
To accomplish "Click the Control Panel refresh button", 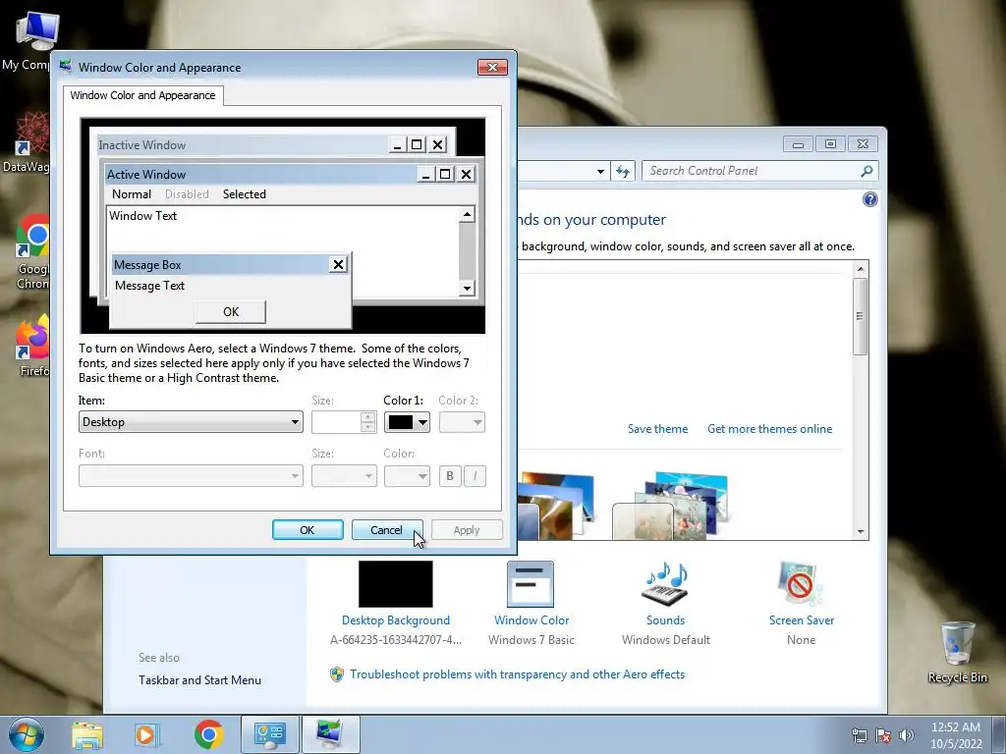I will point(623,171).
